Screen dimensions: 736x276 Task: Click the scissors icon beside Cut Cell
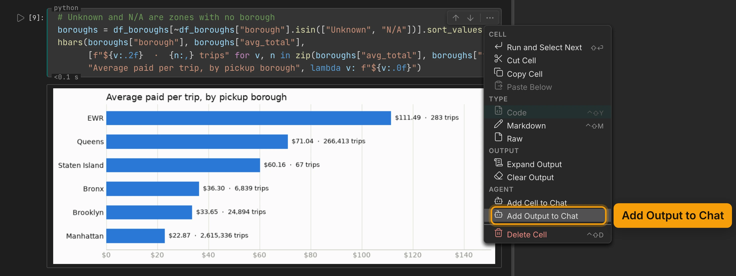coord(498,59)
